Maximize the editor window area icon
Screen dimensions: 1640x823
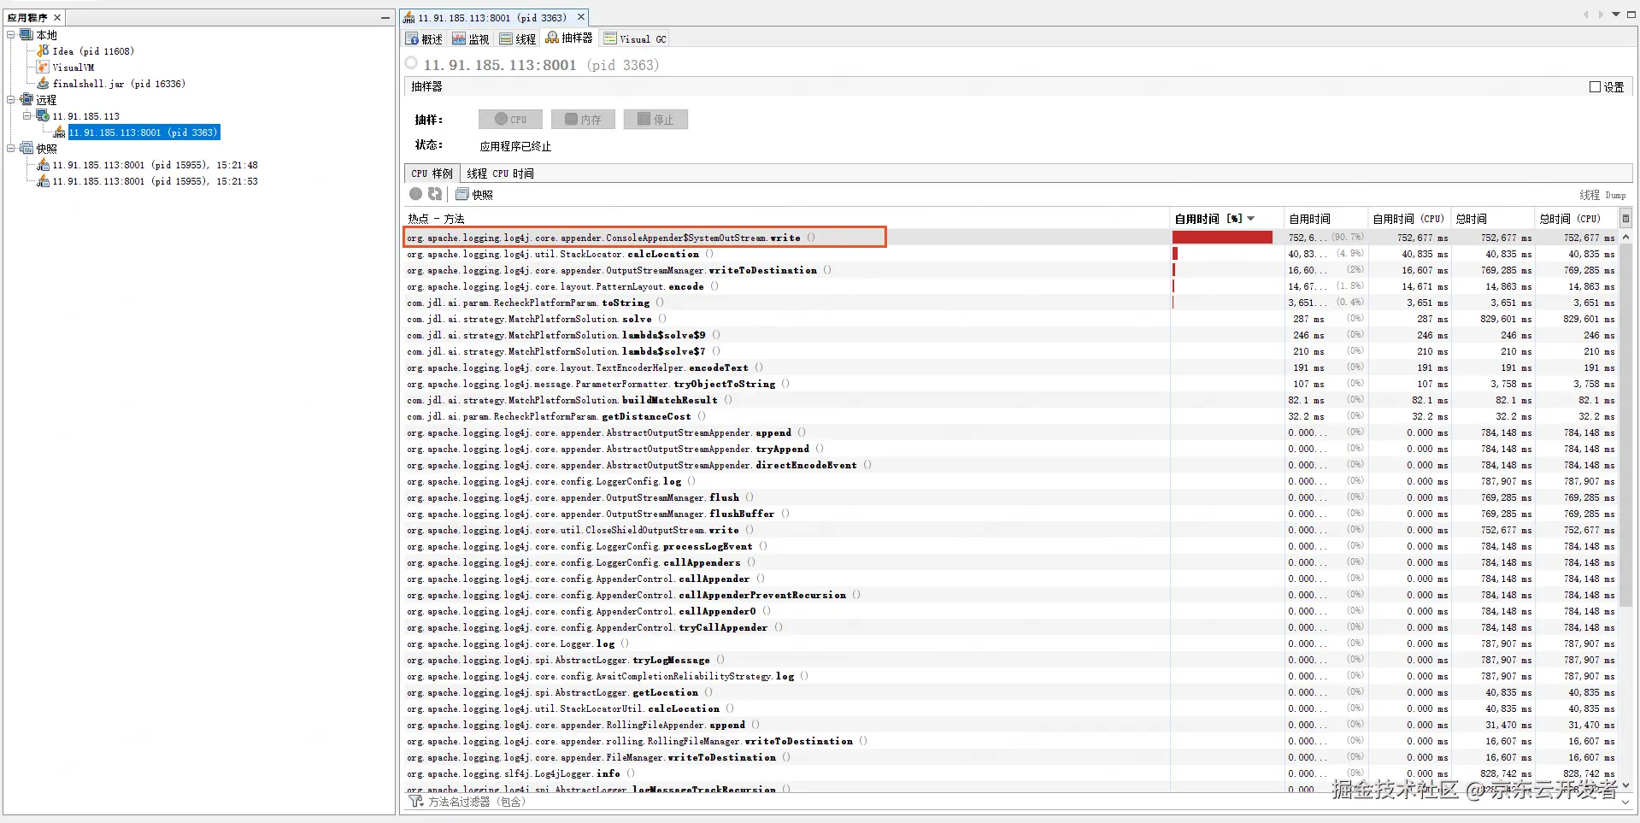1631,15
